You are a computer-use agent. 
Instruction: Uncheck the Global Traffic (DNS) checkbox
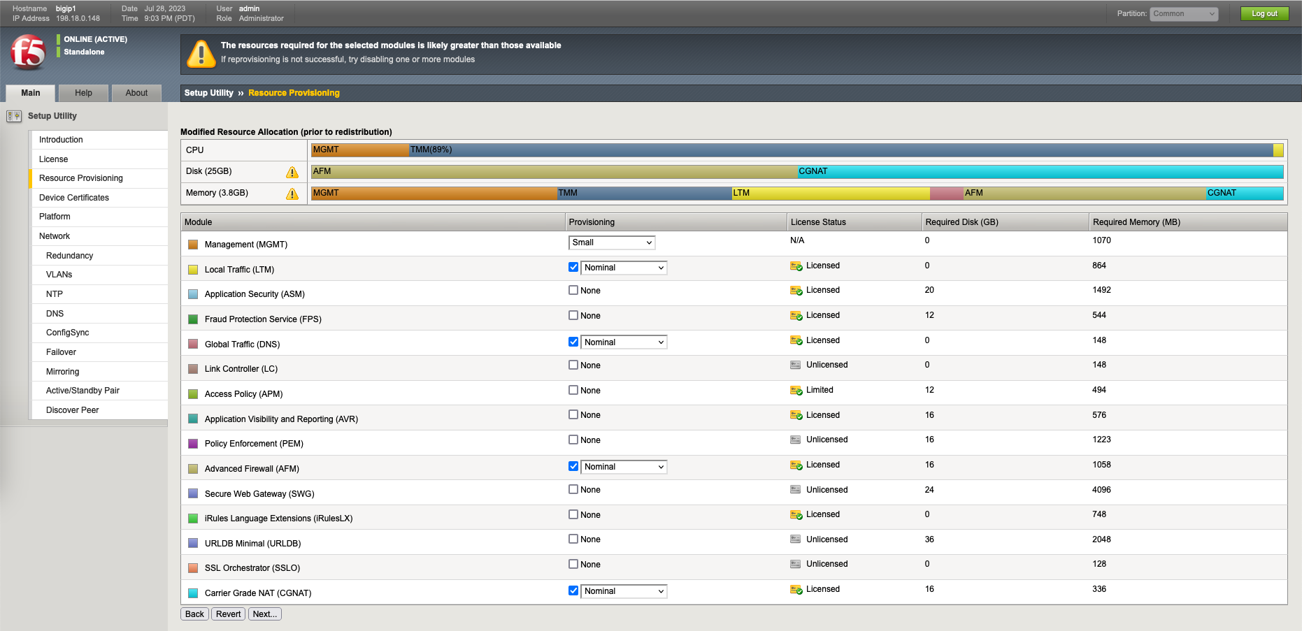[573, 342]
